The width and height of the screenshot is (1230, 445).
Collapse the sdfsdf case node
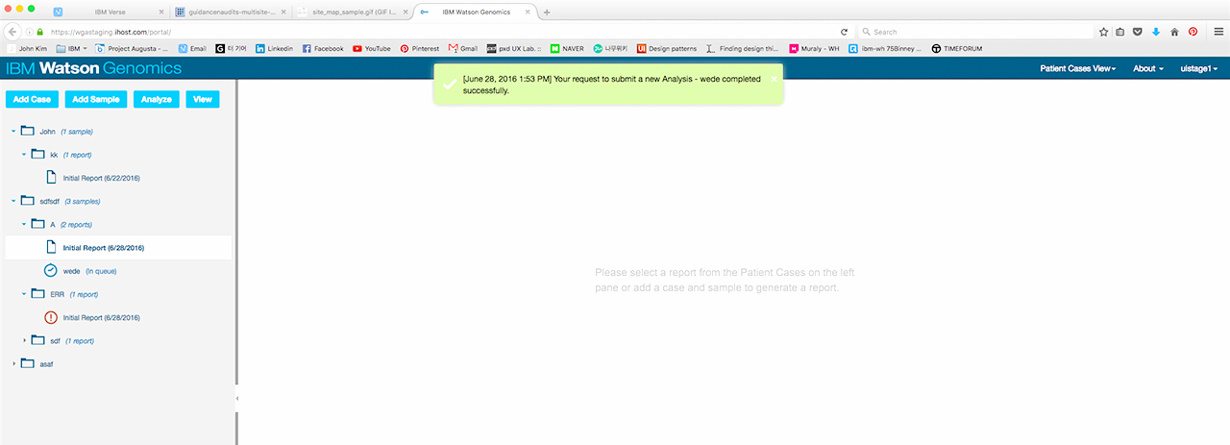pyautogui.click(x=13, y=201)
